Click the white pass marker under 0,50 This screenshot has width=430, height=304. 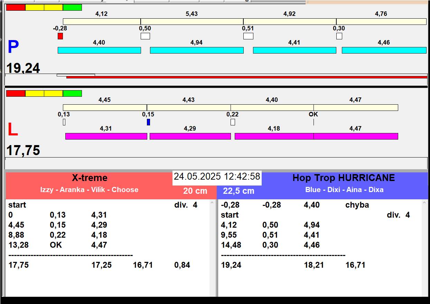tap(145, 36)
